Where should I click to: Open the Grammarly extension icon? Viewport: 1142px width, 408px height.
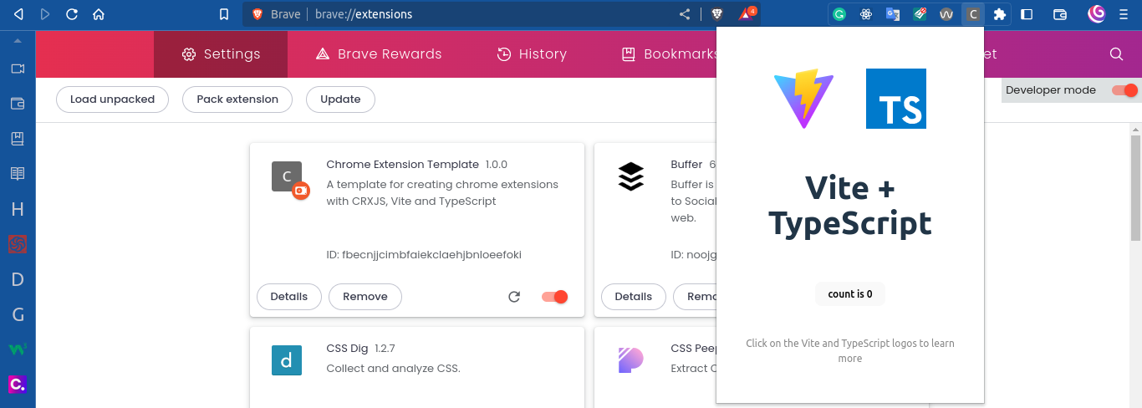click(839, 14)
